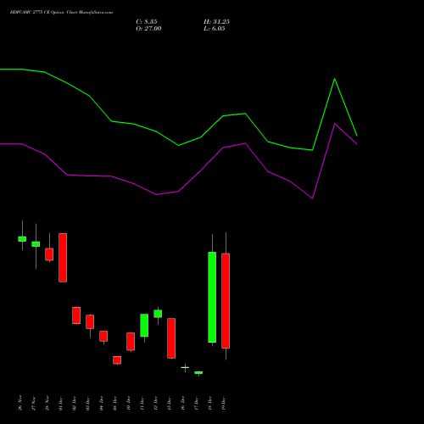Click the 15 Dec date label
Image resolution: width=424 pixels, height=424 pixels.
click(170, 403)
